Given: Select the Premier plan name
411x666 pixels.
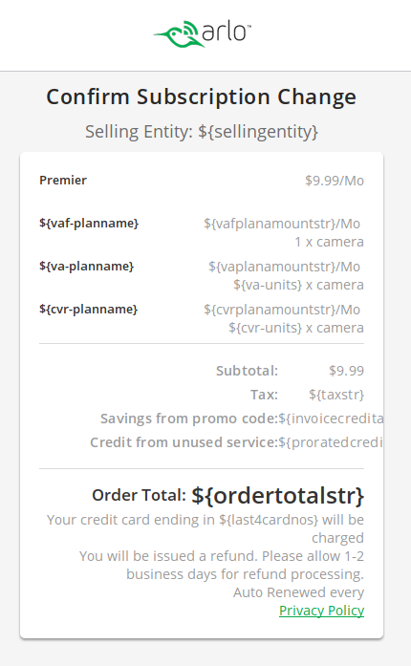Looking at the screenshot, I should [63, 180].
